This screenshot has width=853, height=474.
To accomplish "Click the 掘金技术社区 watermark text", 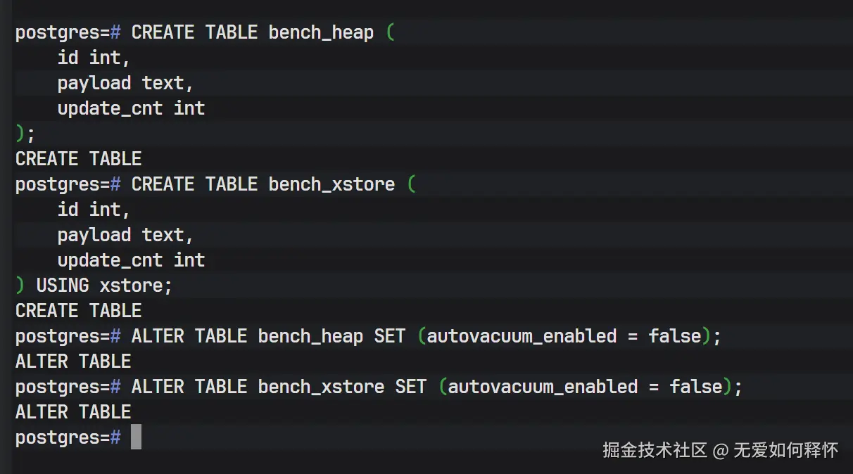I will (655, 450).
